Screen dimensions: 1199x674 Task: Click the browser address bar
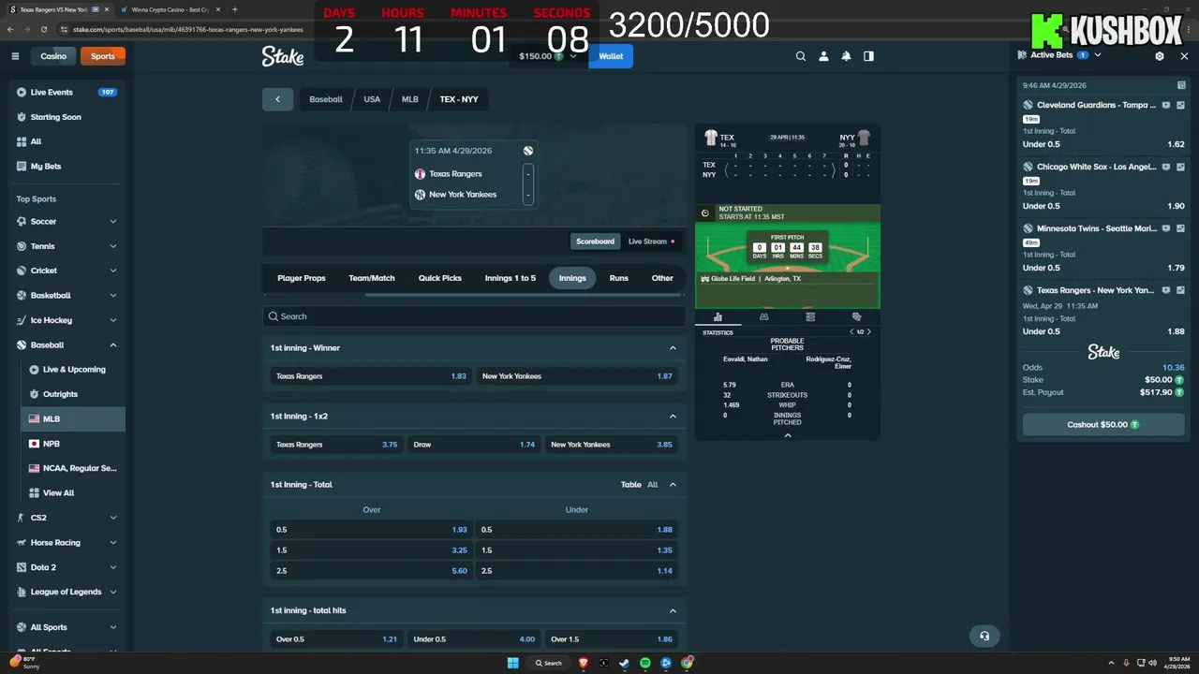click(187, 29)
